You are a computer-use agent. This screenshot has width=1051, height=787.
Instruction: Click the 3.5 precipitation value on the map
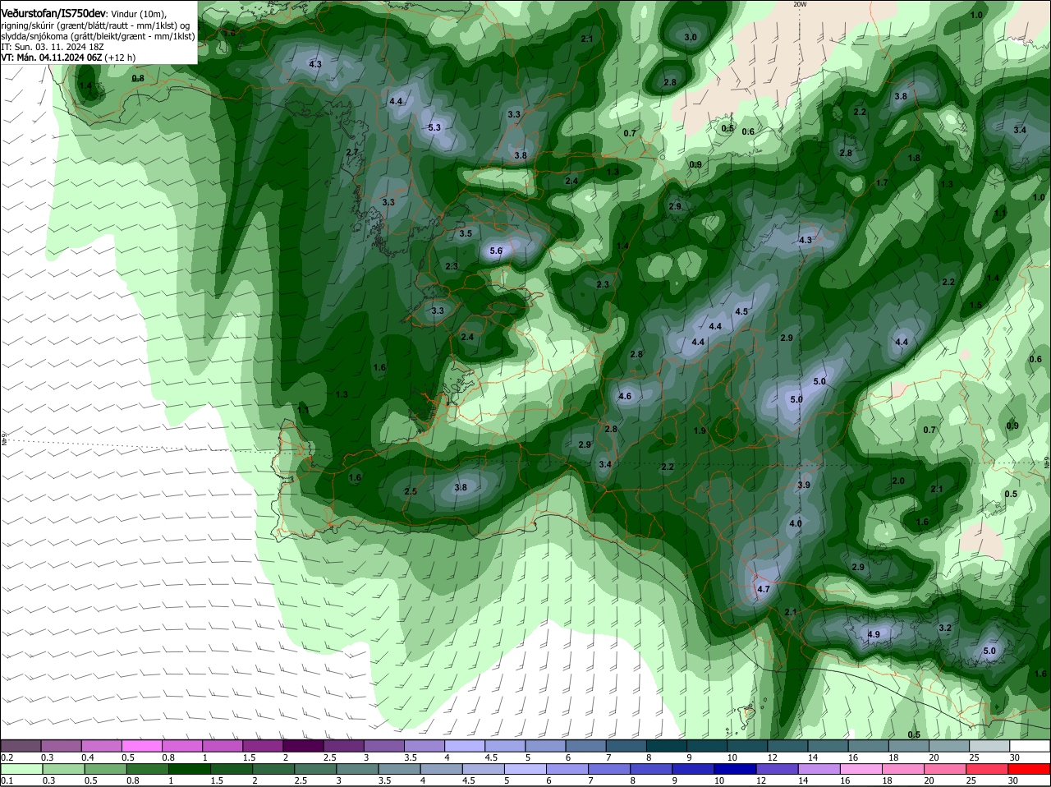(x=466, y=233)
